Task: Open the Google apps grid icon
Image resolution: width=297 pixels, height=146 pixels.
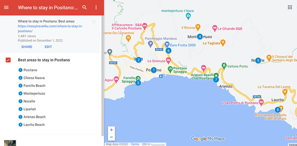Action: click(x=290, y=7)
